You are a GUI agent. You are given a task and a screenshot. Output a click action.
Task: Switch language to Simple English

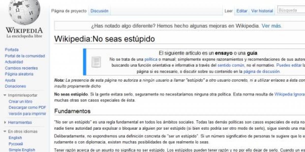pos(22,150)
